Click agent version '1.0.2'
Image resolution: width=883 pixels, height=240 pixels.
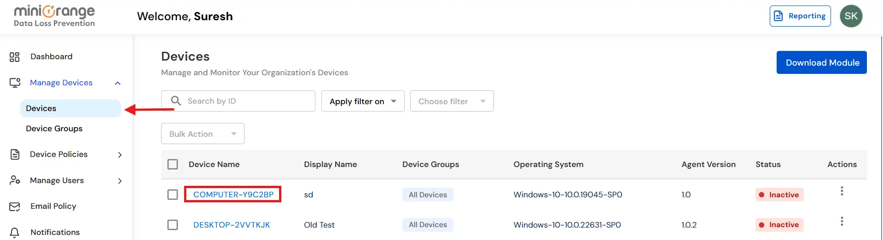[689, 225]
